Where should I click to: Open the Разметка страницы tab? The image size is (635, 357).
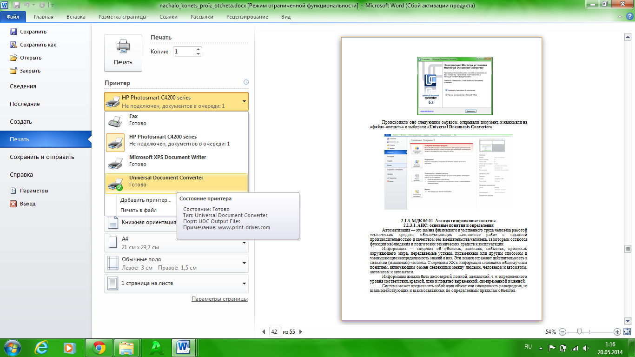(122, 17)
